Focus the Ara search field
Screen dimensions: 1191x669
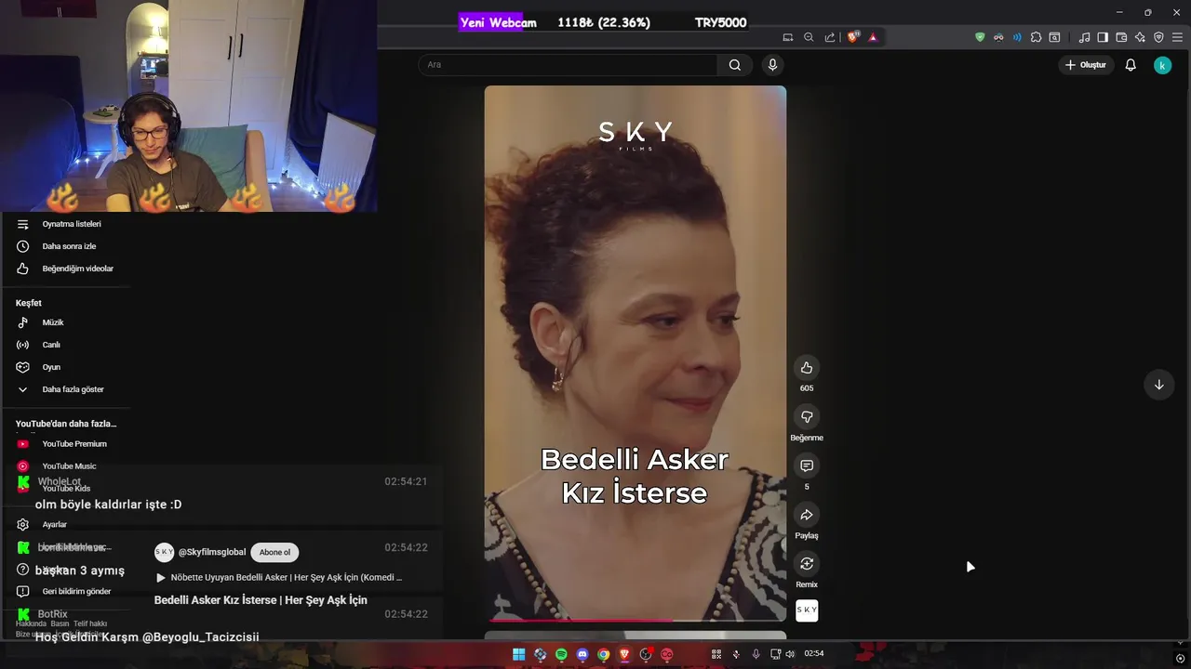[x=568, y=65]
